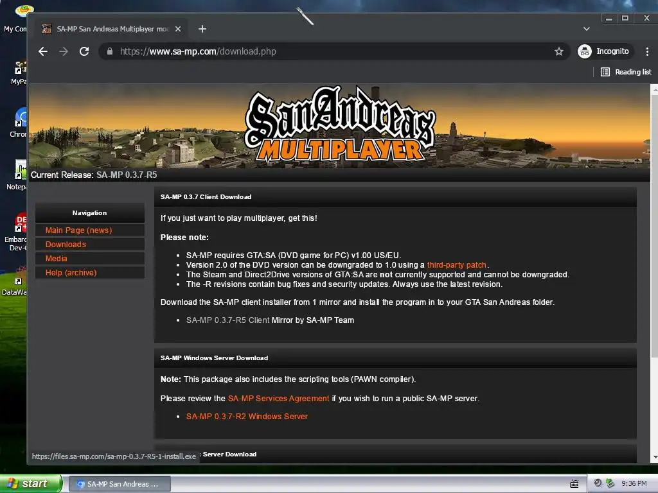Click the on-screen keyboard tray icon
658x493 pixels.
click(x=574, y=484)
